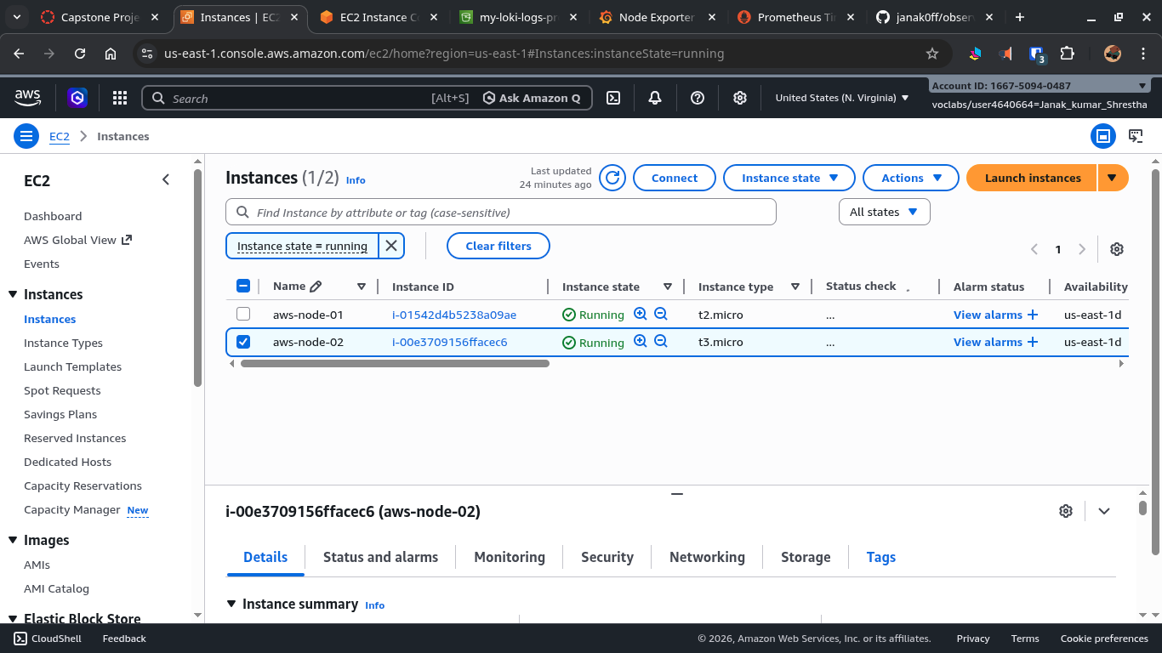Switch to the Storage tab

tap(805, 557)
